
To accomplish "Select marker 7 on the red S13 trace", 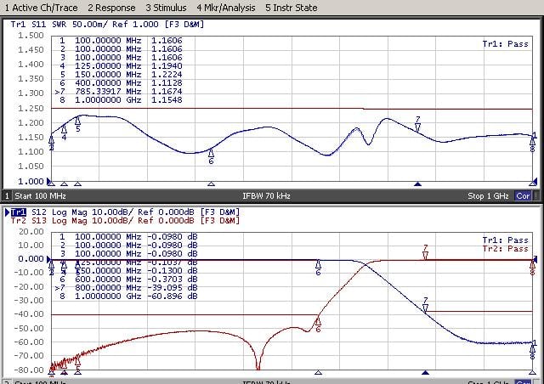I will coord(425,251).
